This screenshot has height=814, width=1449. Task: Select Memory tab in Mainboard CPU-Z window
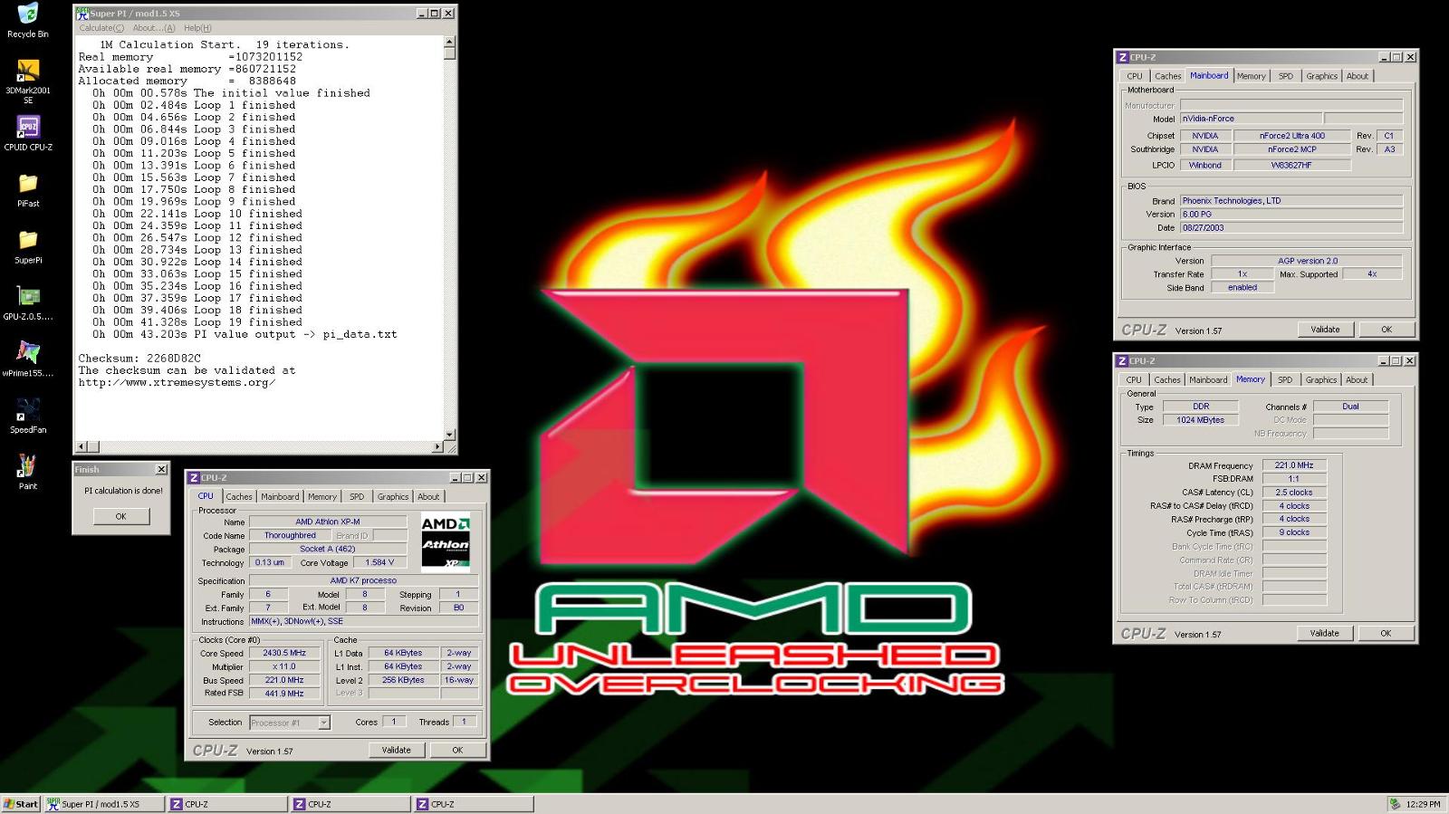click(x=1252, y=76)
